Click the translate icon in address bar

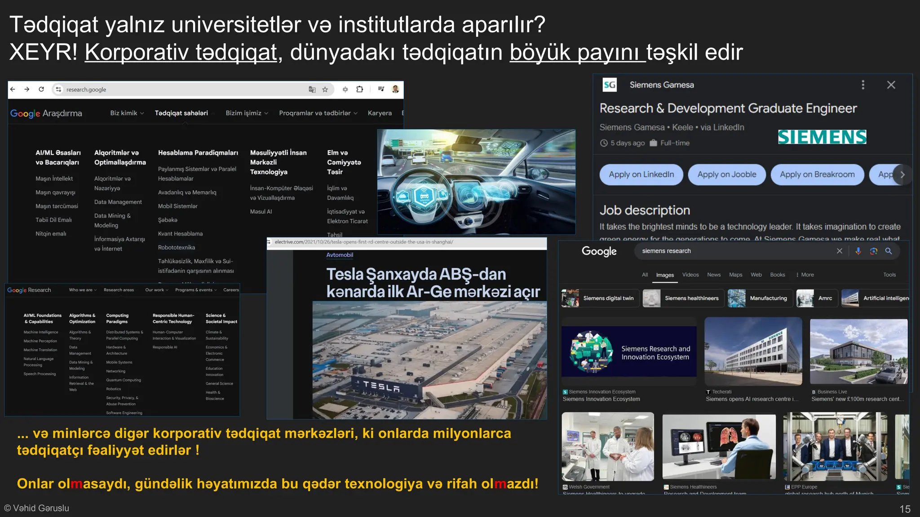[x=312, y=89]
